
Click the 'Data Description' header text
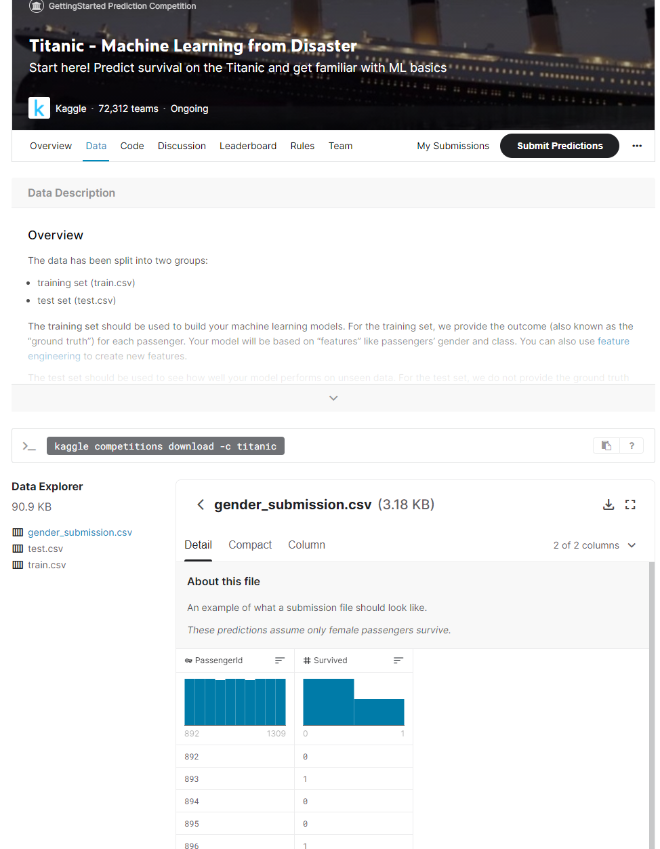[x=71, y=193]
